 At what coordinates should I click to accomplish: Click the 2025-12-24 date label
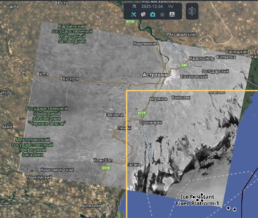tap(153, 6)
